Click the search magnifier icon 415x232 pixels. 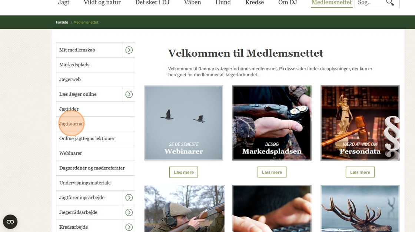390,3
